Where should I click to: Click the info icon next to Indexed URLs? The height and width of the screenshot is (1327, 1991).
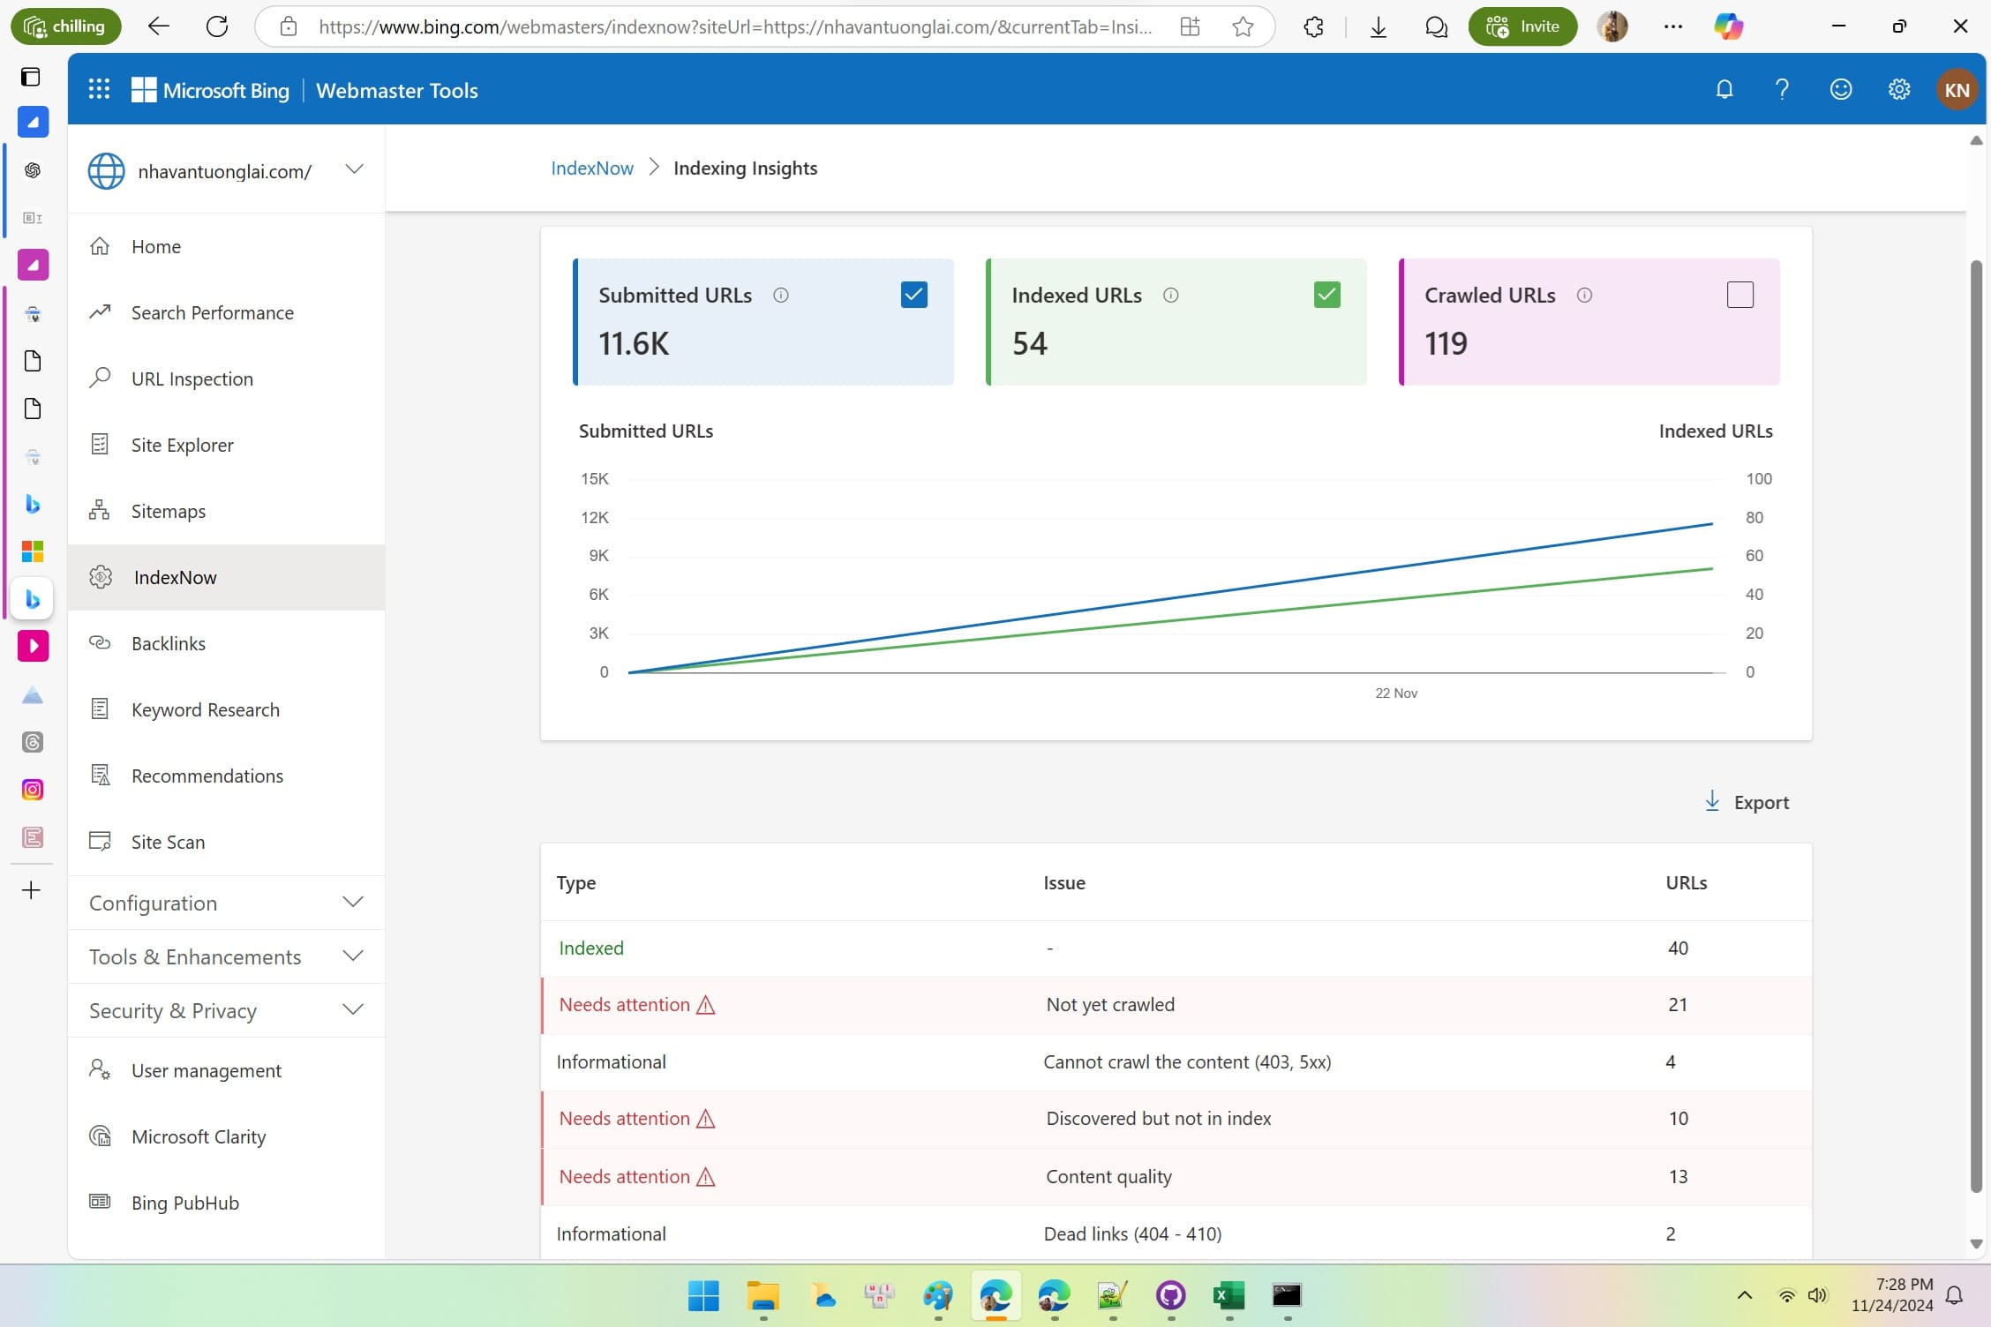1171,296
